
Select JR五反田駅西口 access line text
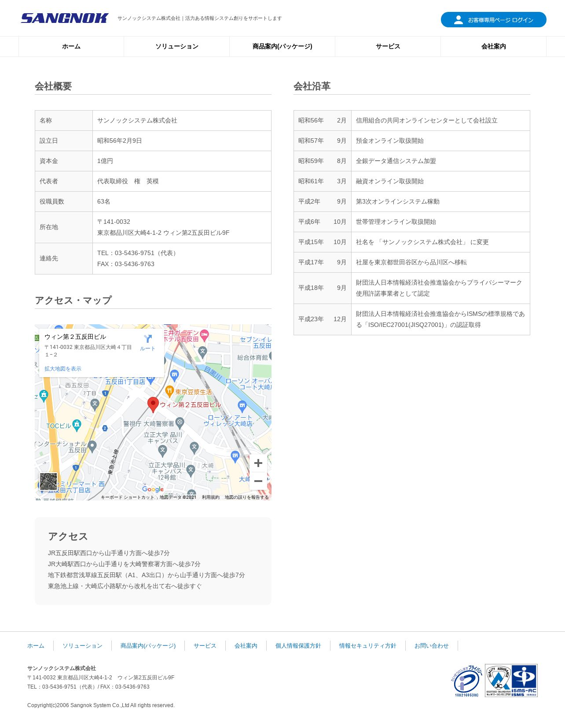[x=109, y=553]
